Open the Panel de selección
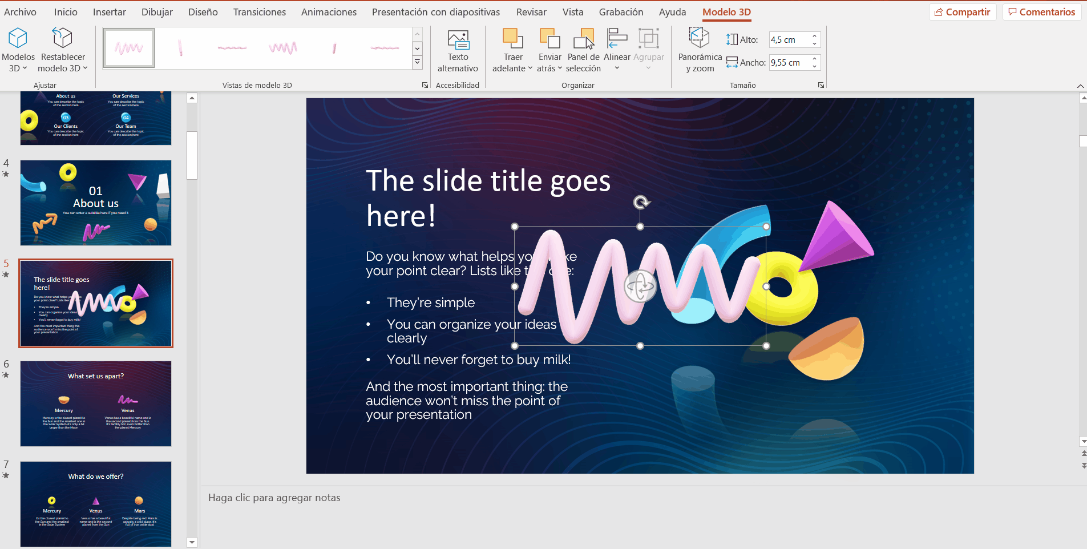 click(x=583, y=51)
